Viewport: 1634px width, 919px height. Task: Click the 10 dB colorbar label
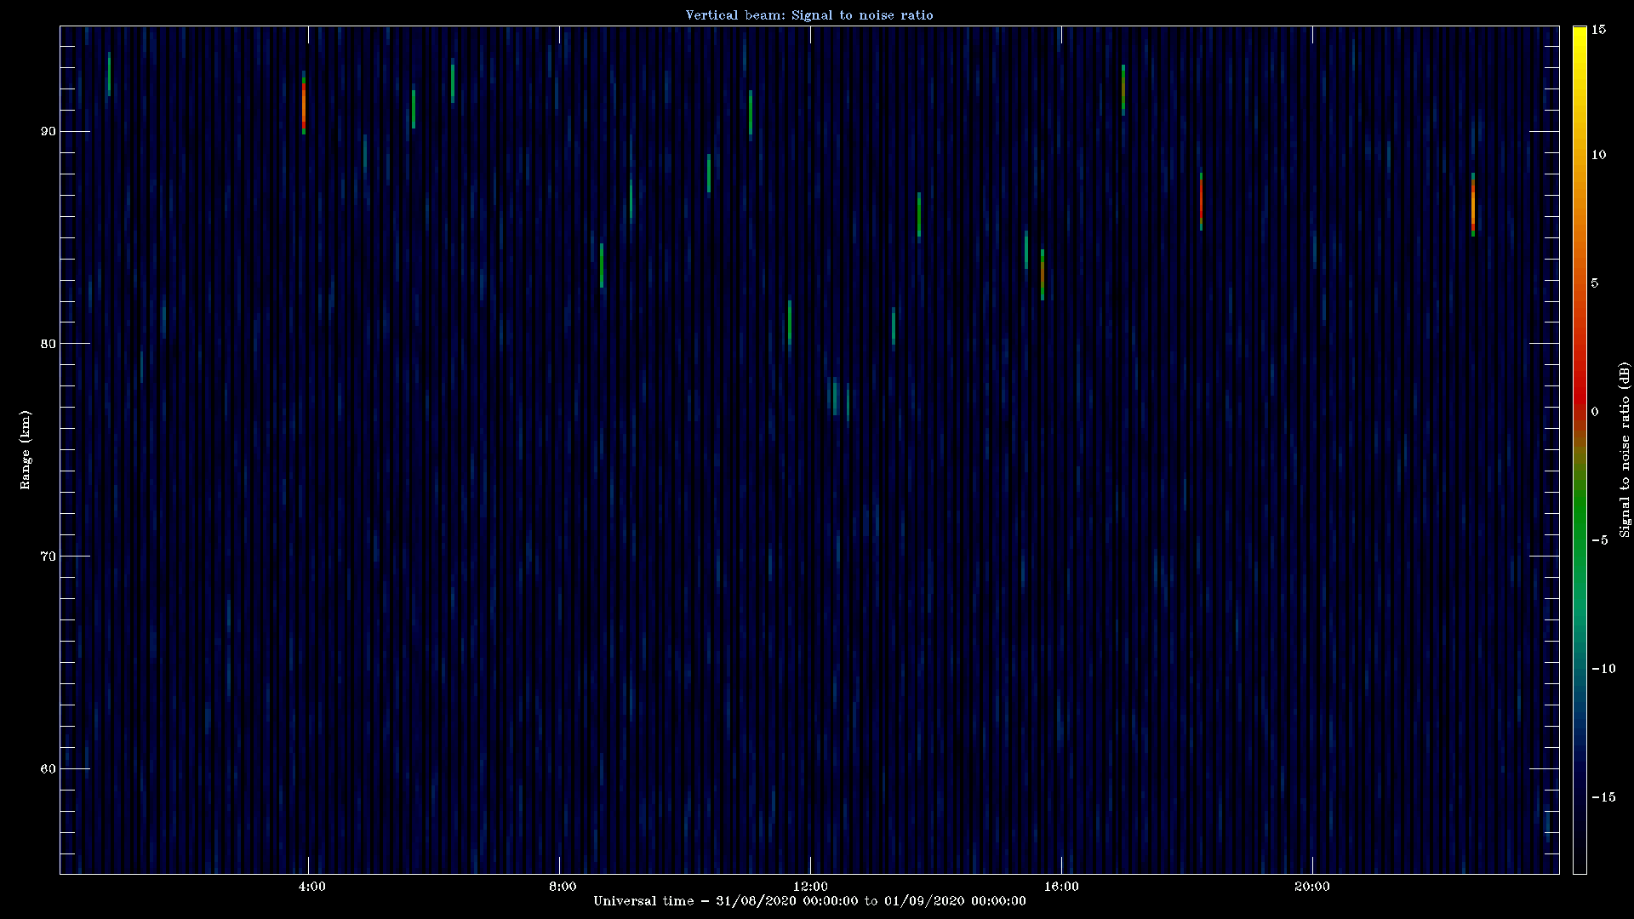(x=1598, y=155)
